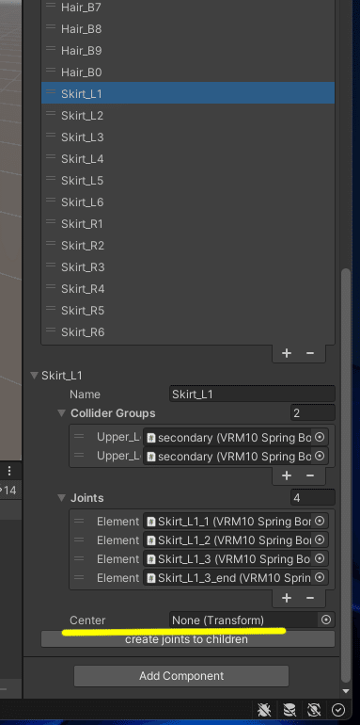Image resolution: width=360 pixels, height=725 pixels.
Task: Grab the drag handle of Skirt_L1_3_end joint
Action: 79,577
